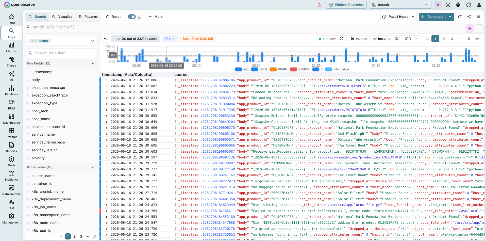486x241 pixels.
Task: Open the default organization dropdown
Action: tap(400, 5)
